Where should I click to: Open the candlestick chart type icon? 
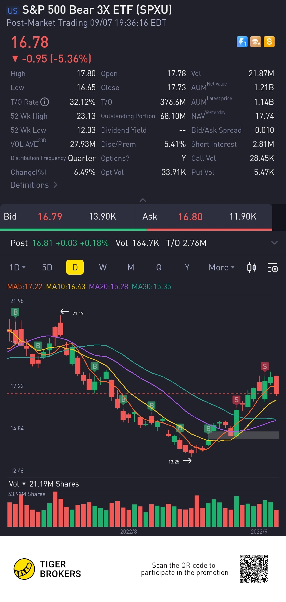[x=251, y=267]
